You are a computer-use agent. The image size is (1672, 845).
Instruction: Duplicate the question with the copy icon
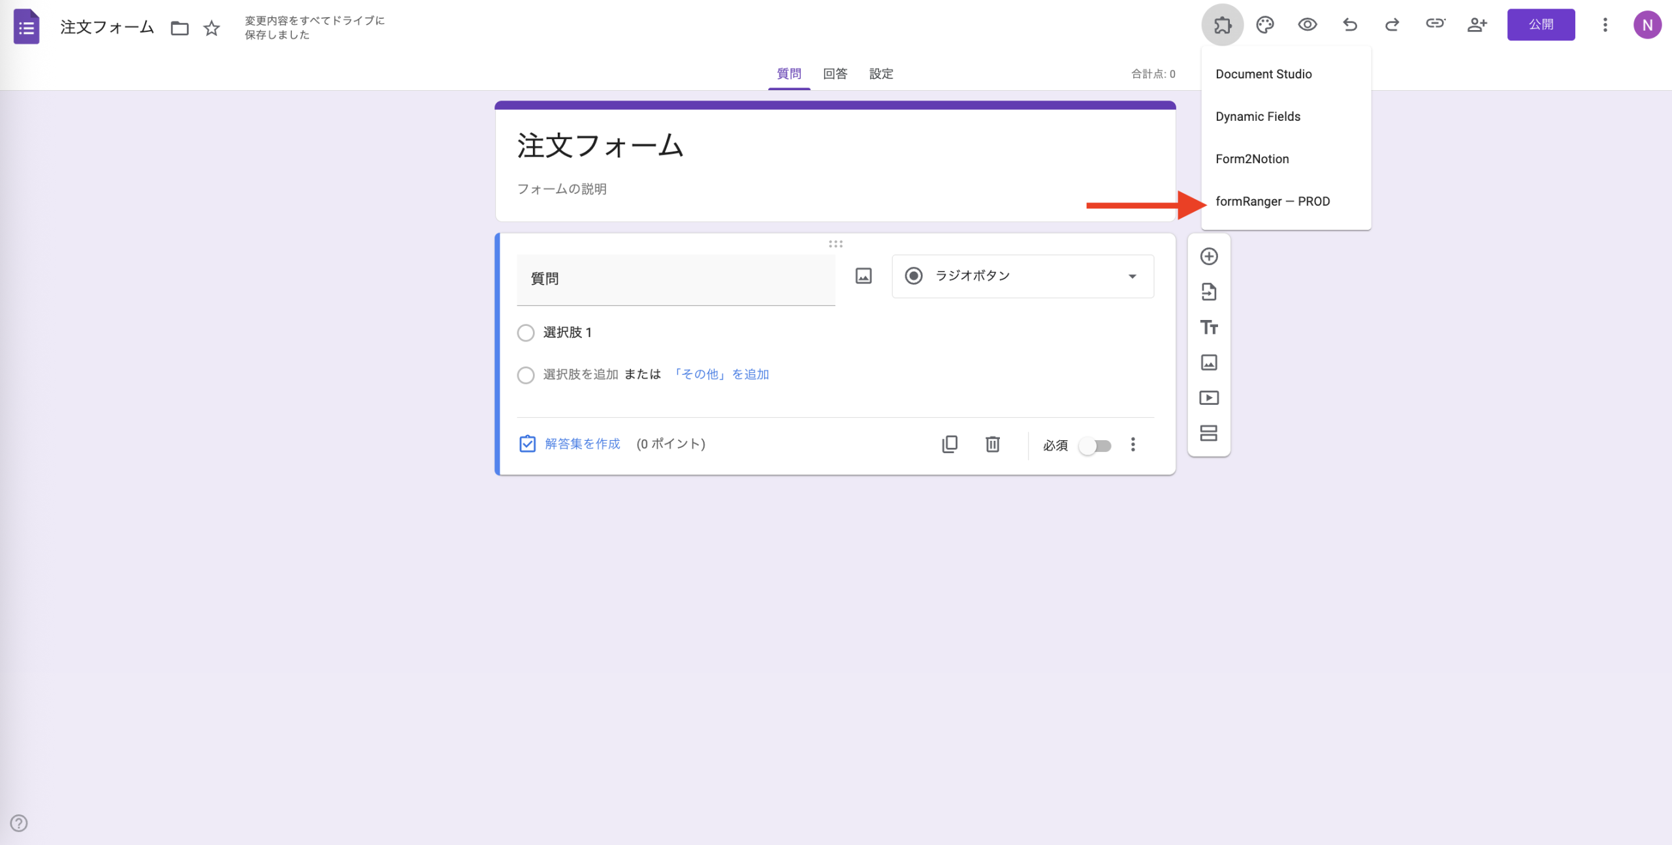[x=950, y=445]
